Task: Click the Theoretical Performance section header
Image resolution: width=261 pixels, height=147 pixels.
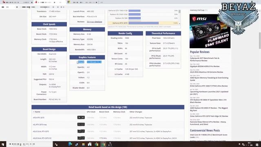Action: 163,33
